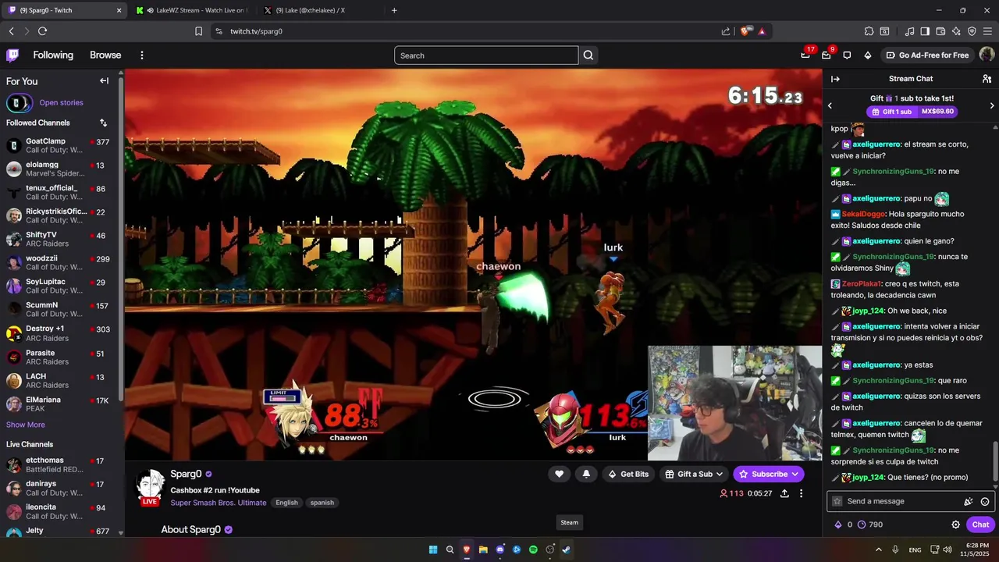Share the stream using the share icon
This screenshot has width=999, height=562.
(784, 493)
